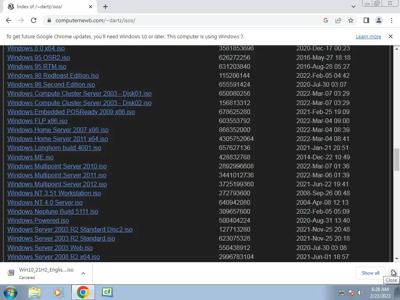The height and width of the screenshot is (300, 400).
Task: Open the Action Center flag icon
Action: pyautogui.click(x=351, y=293)
